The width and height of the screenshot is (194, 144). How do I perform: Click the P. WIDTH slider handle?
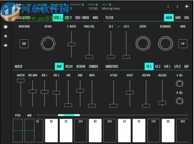pyautogui.click(x=71, y=44)
